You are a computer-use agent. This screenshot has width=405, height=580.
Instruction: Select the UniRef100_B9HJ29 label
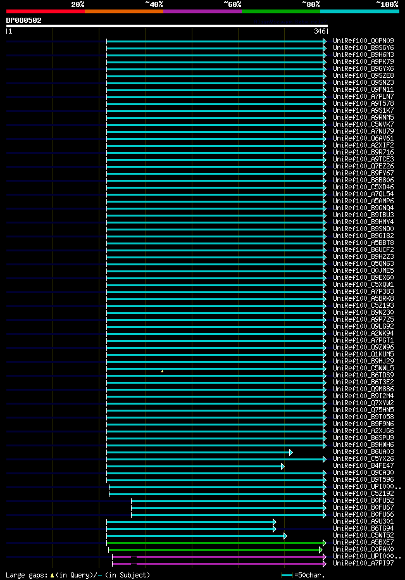[x=363, y=362]
